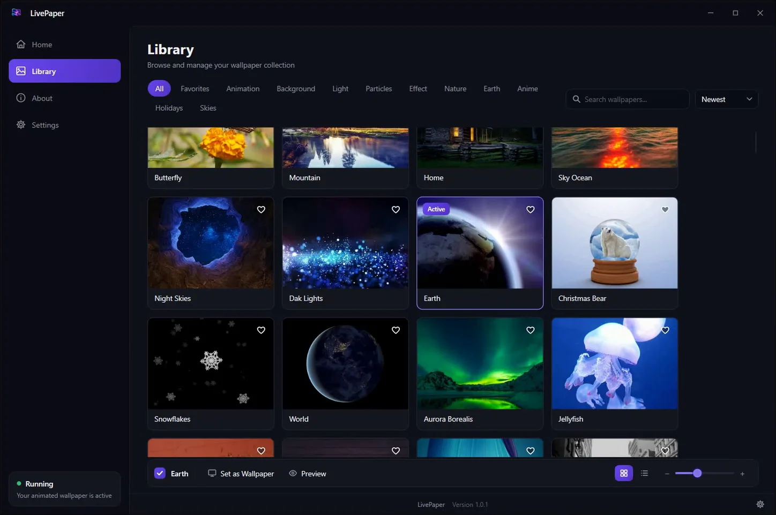Click Set as Wallpaper button

(241, 473)
